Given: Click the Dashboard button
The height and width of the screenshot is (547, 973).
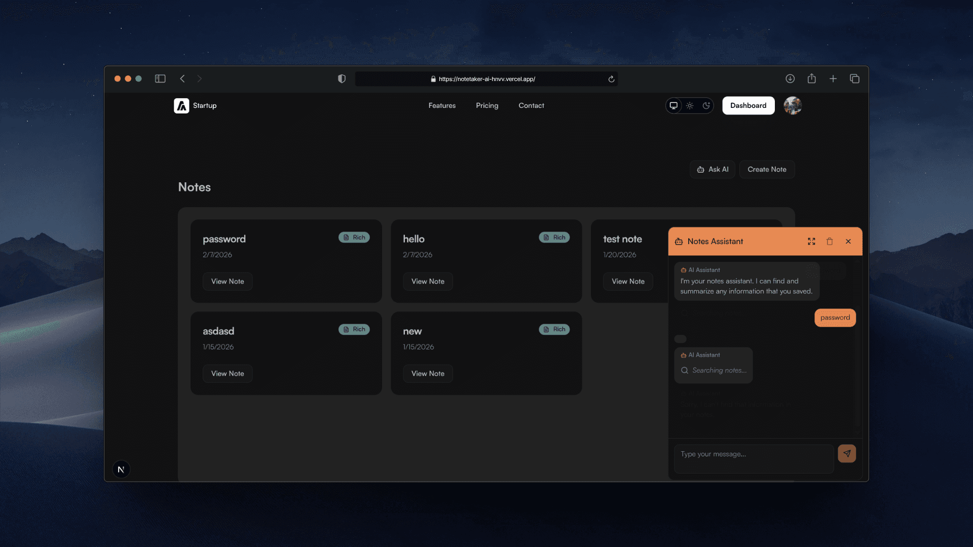Looking at the screenshot, I should [748, 106].
